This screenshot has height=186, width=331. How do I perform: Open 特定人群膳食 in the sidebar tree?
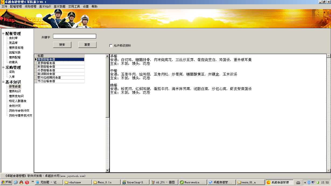tap(18, 101)
